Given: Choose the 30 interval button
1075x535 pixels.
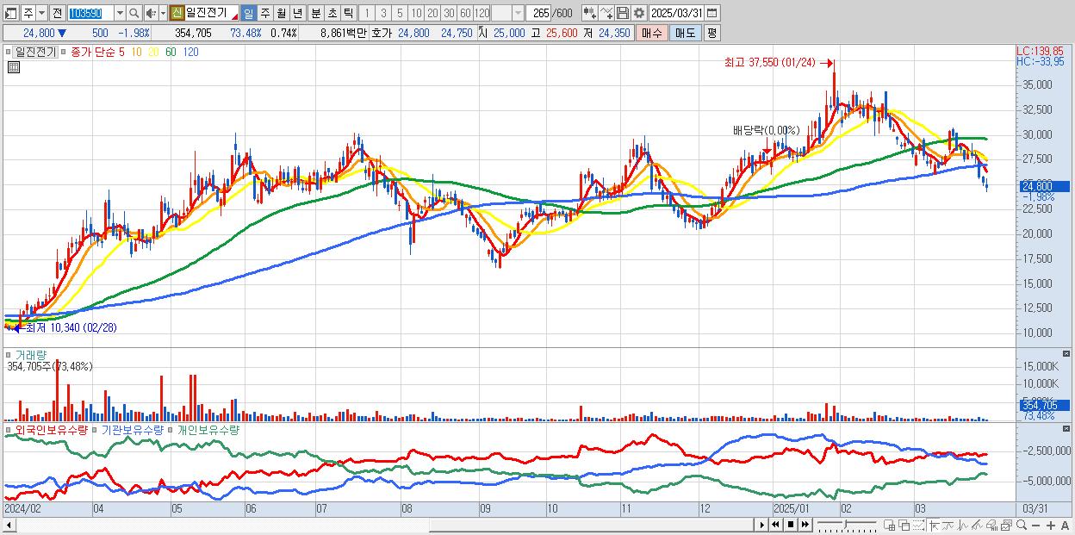Looking at the screenshot, I should point(449,13).
